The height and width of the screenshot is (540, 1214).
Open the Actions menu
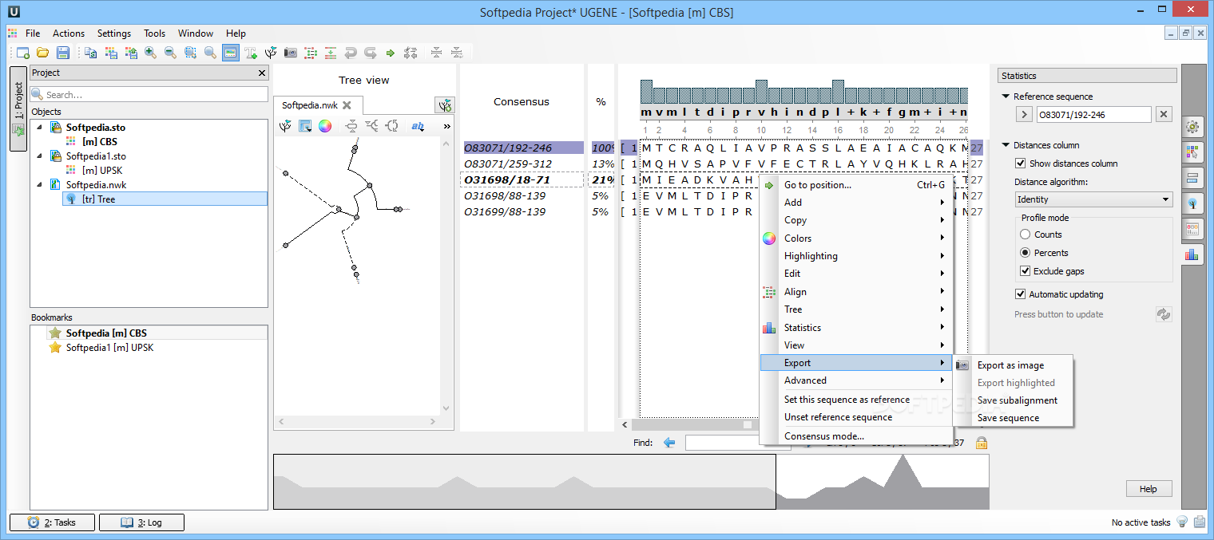tap(69, 34)
